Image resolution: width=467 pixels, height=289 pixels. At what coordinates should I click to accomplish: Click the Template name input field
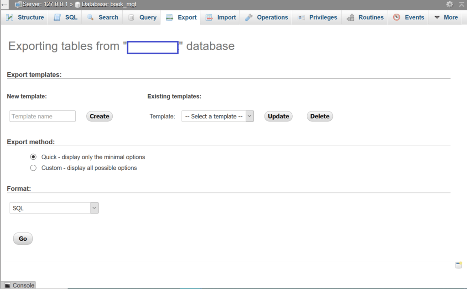42,116
